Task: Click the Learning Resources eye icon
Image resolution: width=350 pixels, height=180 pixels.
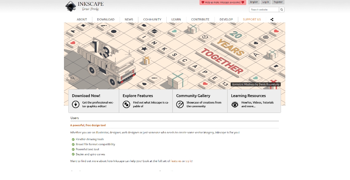Action: point(235,104)
